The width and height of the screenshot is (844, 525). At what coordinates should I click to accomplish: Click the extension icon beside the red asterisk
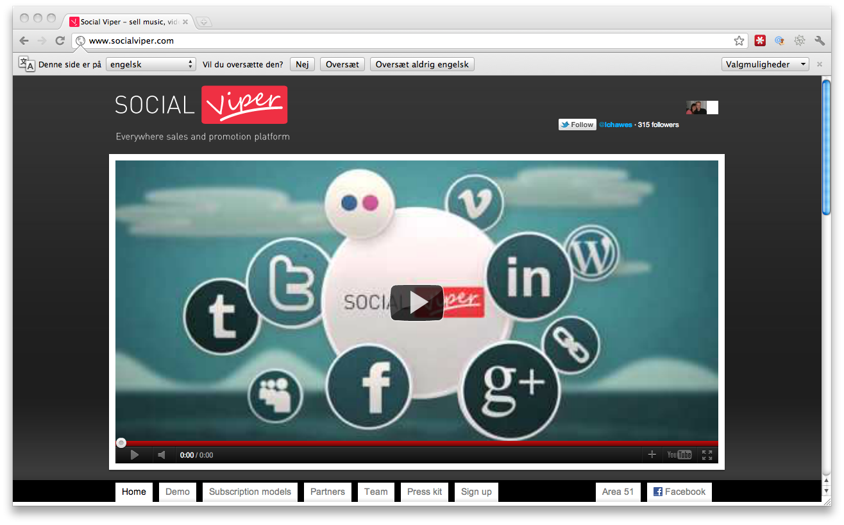[x=780, y=40]
